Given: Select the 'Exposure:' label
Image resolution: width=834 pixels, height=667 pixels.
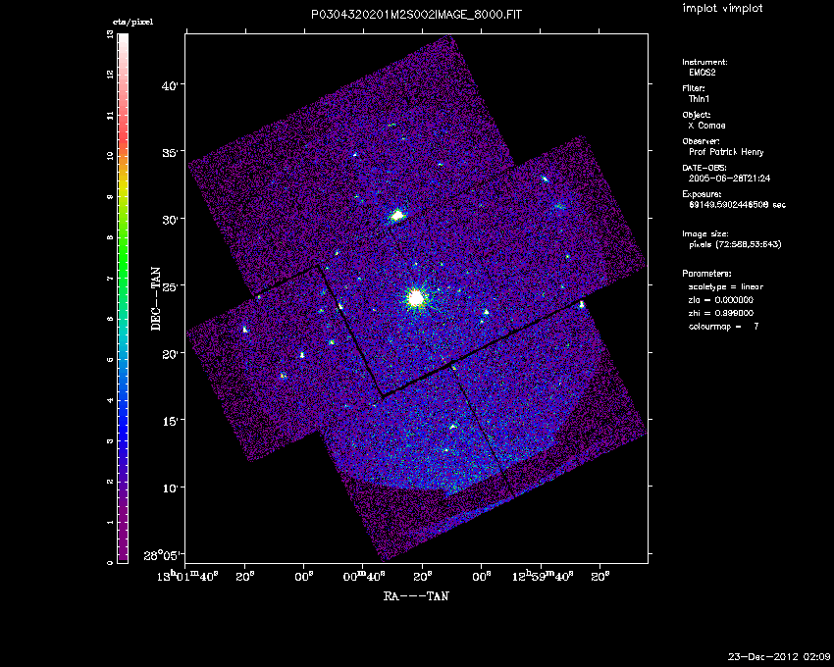Looking at the screenshot, I should coord(703,194).
